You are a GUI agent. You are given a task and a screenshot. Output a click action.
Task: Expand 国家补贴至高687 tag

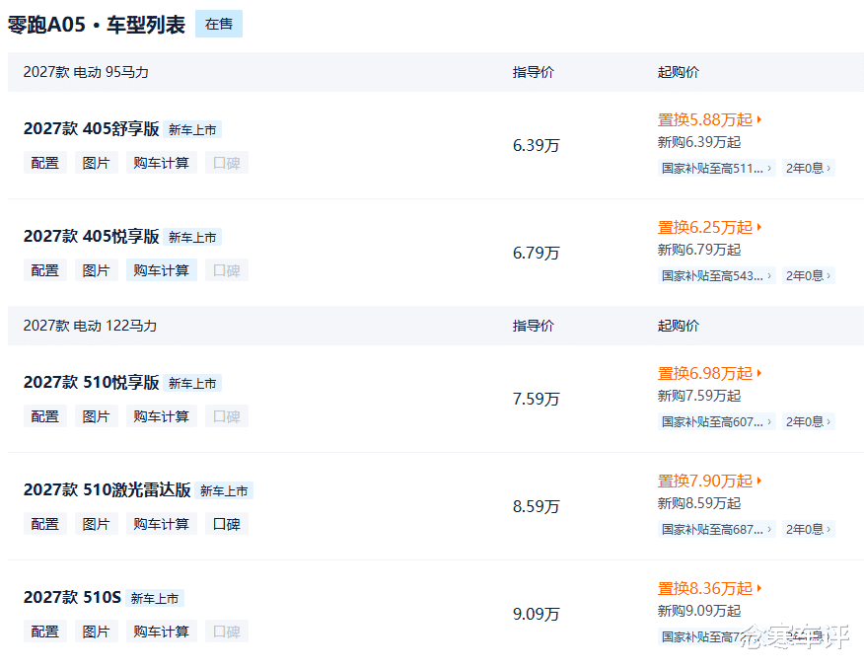717,529
